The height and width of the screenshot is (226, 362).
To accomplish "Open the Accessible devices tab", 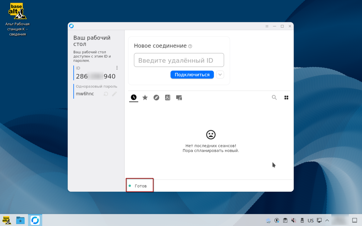I will point(179,98).
